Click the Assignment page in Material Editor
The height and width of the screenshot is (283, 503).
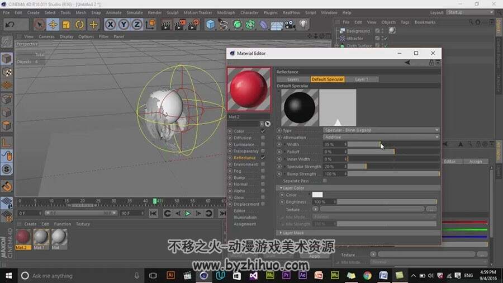pos(245,224)
